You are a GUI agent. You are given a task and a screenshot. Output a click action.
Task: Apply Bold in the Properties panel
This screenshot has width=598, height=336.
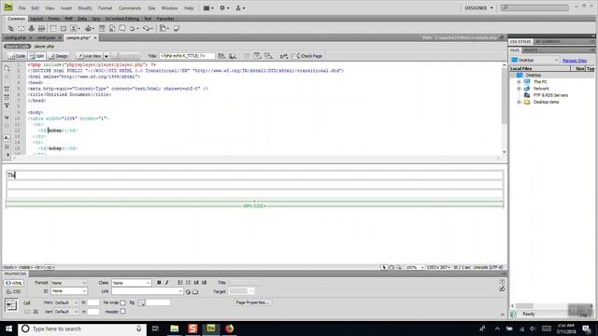point(159,283)
